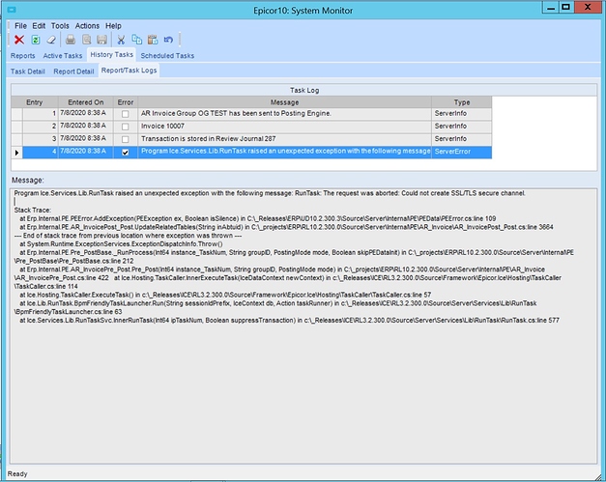Click the ServerError type cell
Screen dimensions: 606x482
[462, 152]
